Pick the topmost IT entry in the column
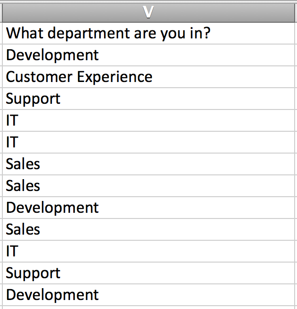The image size is (297, 309). 12,121
